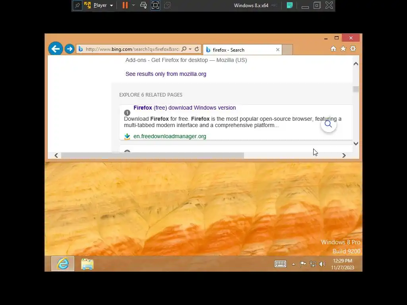The height and width of the screenshot is (305, 407).
Task: Open the Player menu in VMware
Action: 103,5
